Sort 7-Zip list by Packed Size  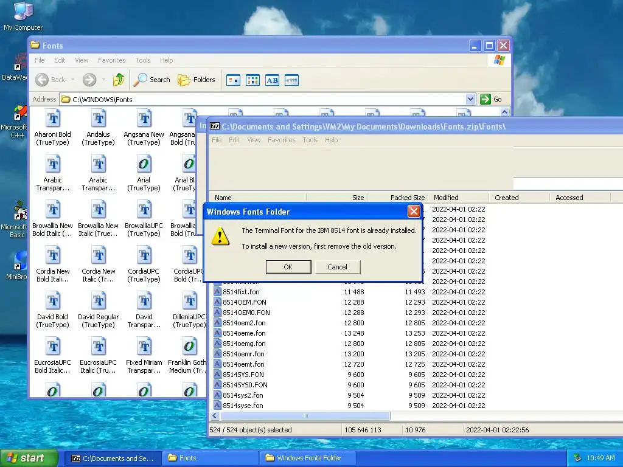(398, 198)
